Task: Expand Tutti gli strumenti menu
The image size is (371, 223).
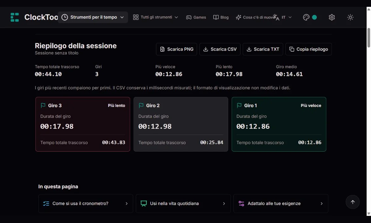Action: tap(156, 17)
